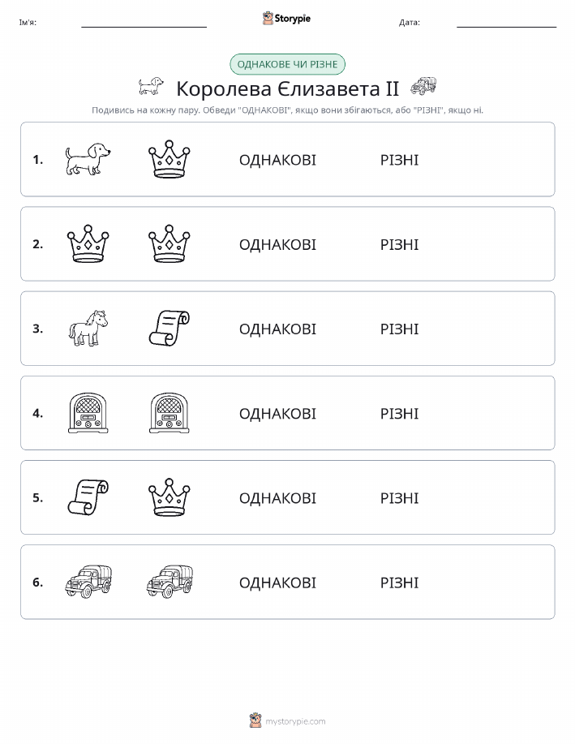This screenshot has width=575, height=744.
Task: Select the left radio picture in row 4
Action: [88, 413]
